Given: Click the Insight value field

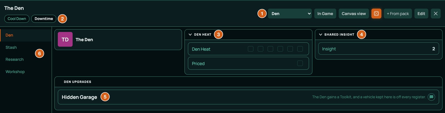Looking at the screenshot, I should point(379,49).
